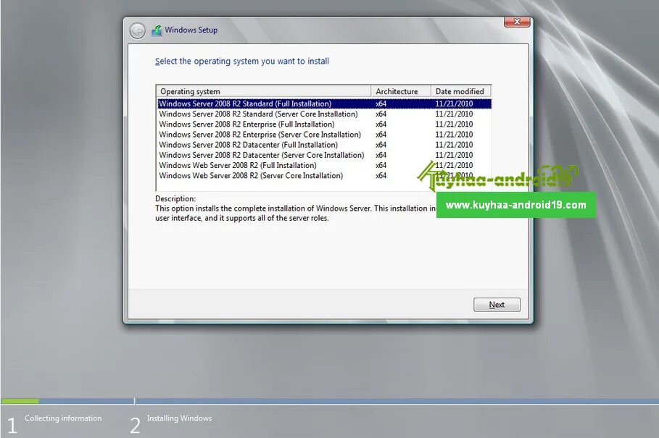
Task: Select Windows Server 2008 R2 Datacenter (Server Core Installation)
Action: coord(324,155)
